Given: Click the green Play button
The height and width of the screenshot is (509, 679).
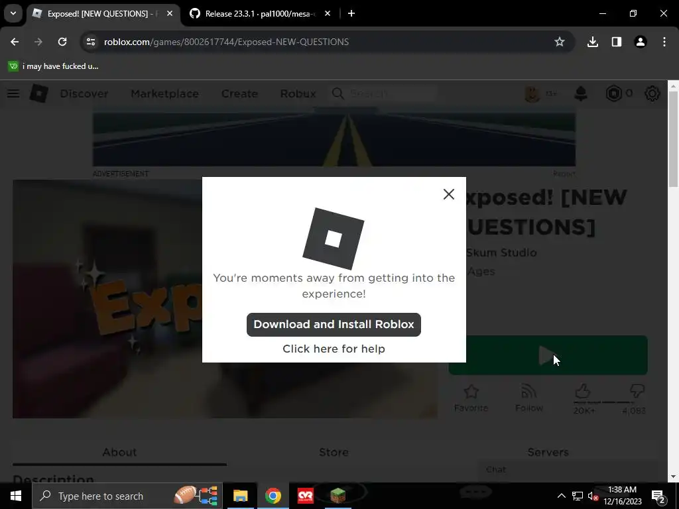Looking at the screenshot, I should [548, 355].
